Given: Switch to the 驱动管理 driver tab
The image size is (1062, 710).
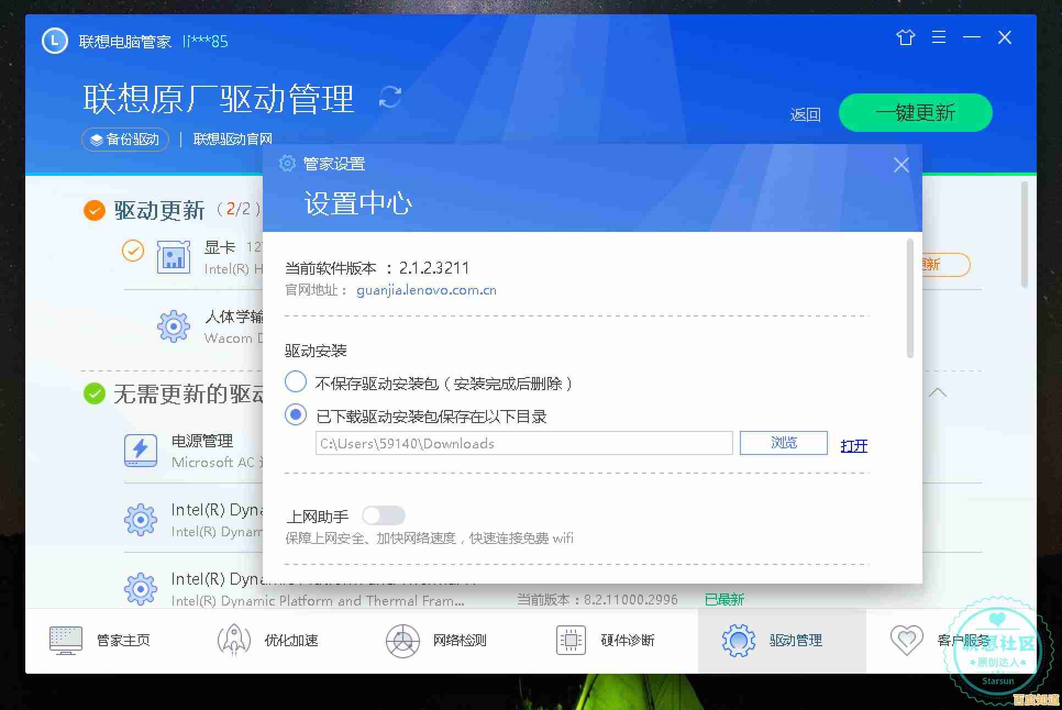Looking at the screenshot, I should [738, 640].
